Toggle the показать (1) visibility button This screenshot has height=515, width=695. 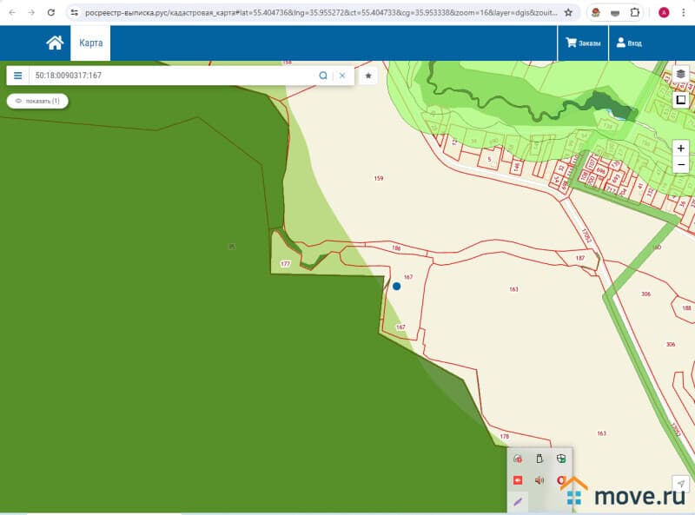tap(37, 101)
